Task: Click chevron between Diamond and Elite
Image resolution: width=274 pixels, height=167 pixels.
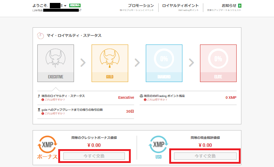Action: click(x=191, y=63)
